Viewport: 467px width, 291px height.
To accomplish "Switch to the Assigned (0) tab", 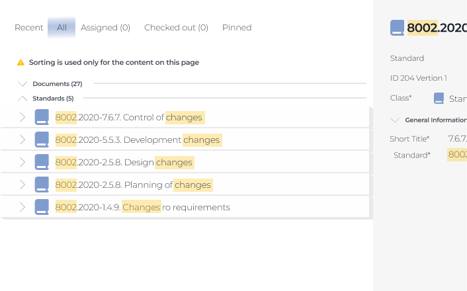I will (x=105, y=28).
